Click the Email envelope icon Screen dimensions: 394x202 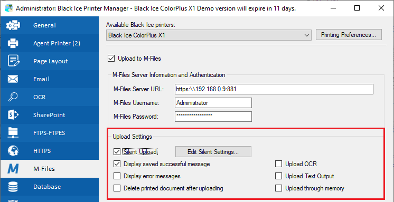[13, 79]
